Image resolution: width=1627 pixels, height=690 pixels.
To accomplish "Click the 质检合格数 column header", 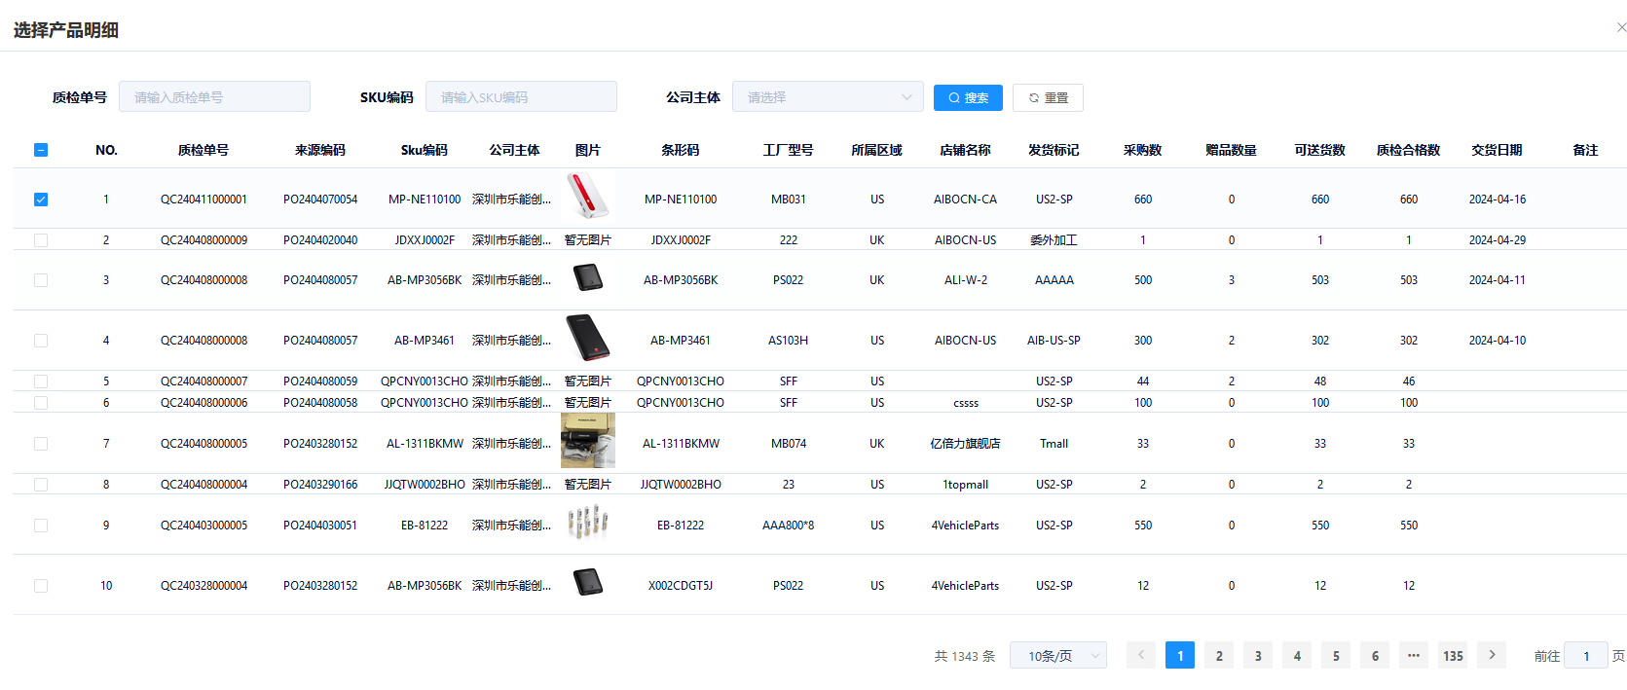I will [1409, 150].
